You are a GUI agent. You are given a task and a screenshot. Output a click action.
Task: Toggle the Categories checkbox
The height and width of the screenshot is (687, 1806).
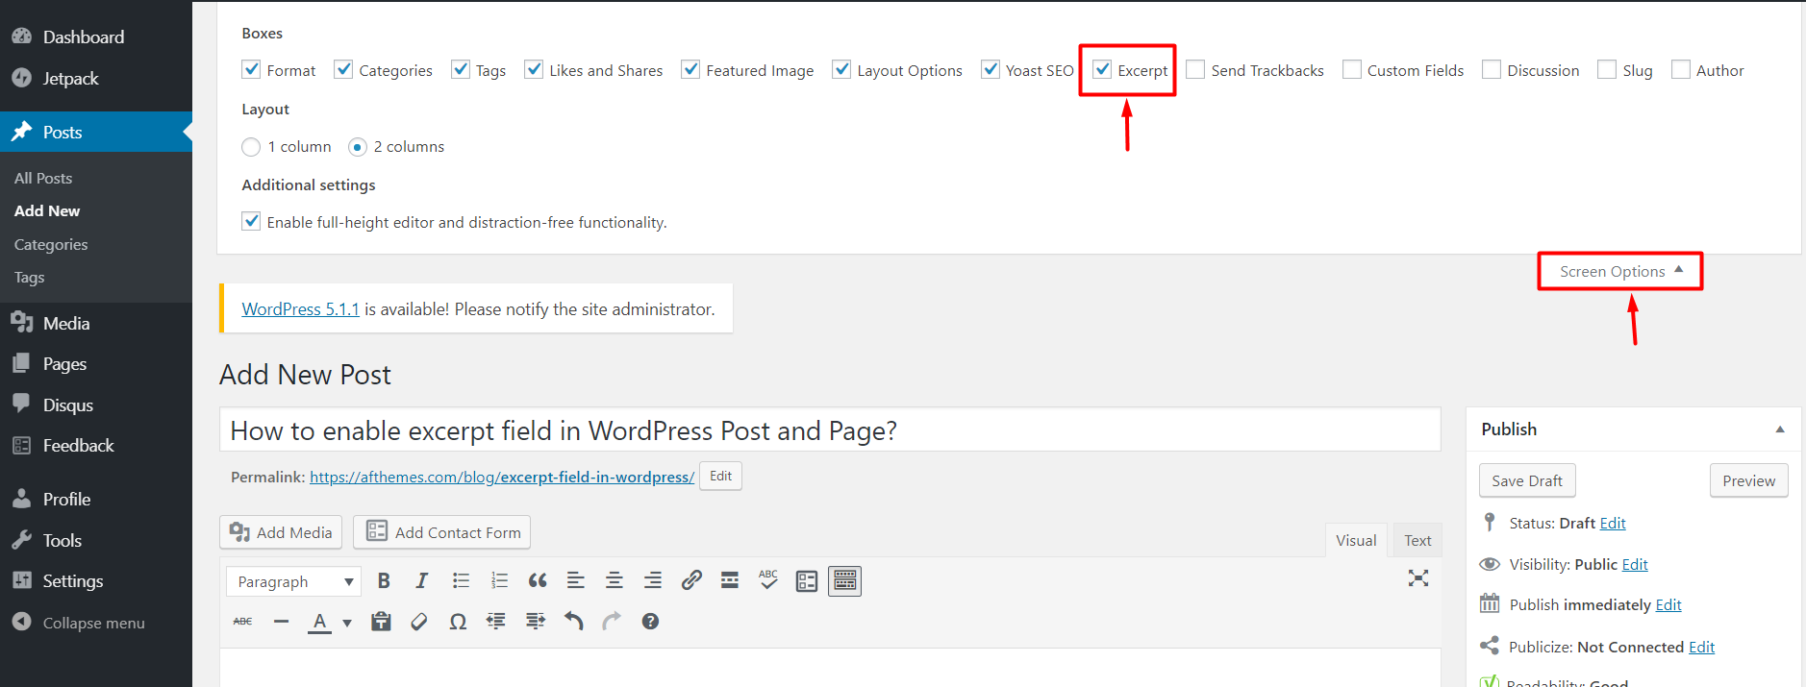[x=343, y=69]
